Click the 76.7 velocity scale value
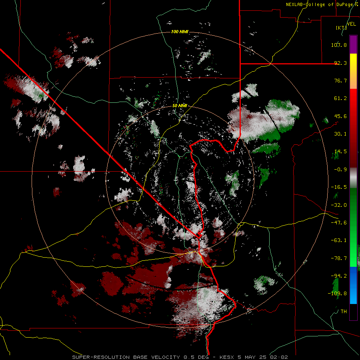360x360 pixels. pos(340,80)
